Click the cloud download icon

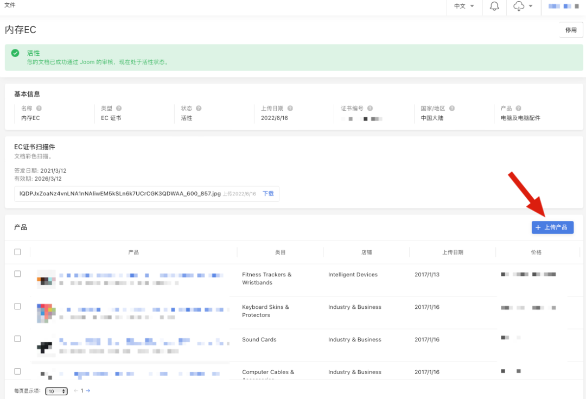coord(519,7)
